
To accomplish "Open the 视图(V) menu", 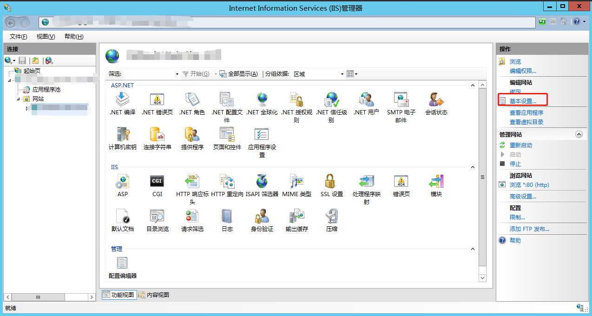I will coord(46,37).
